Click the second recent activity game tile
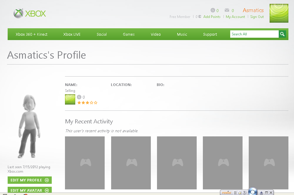The image size is (294, 195). (131, 163)
